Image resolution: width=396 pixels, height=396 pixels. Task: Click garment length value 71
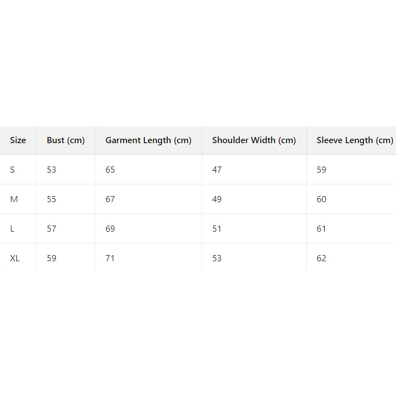pos(110,258)
